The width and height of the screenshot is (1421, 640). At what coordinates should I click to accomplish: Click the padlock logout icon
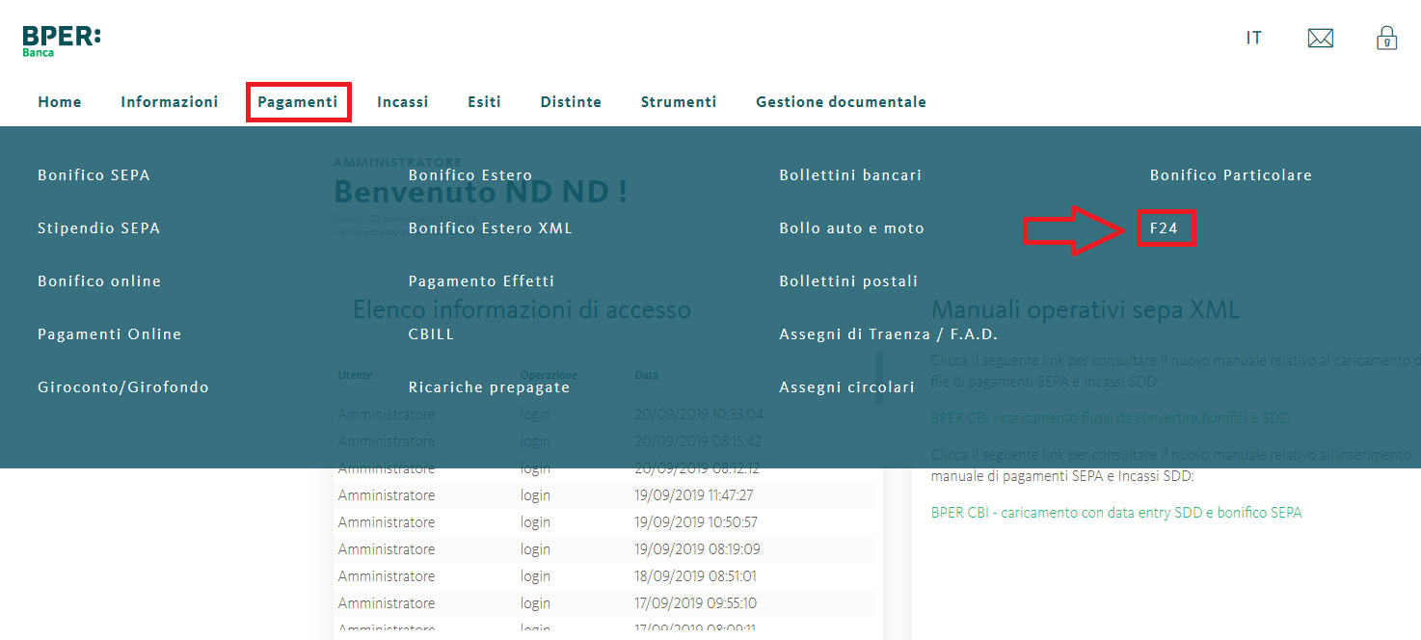[1386, 39]
